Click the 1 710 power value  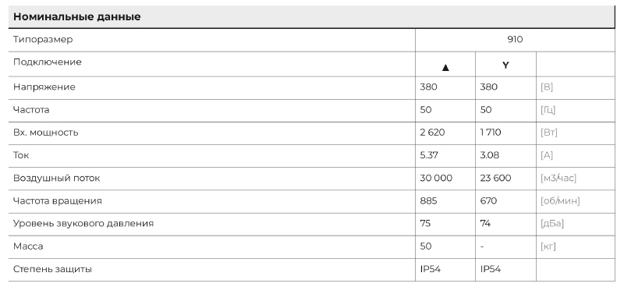click(x=491, y=132)
